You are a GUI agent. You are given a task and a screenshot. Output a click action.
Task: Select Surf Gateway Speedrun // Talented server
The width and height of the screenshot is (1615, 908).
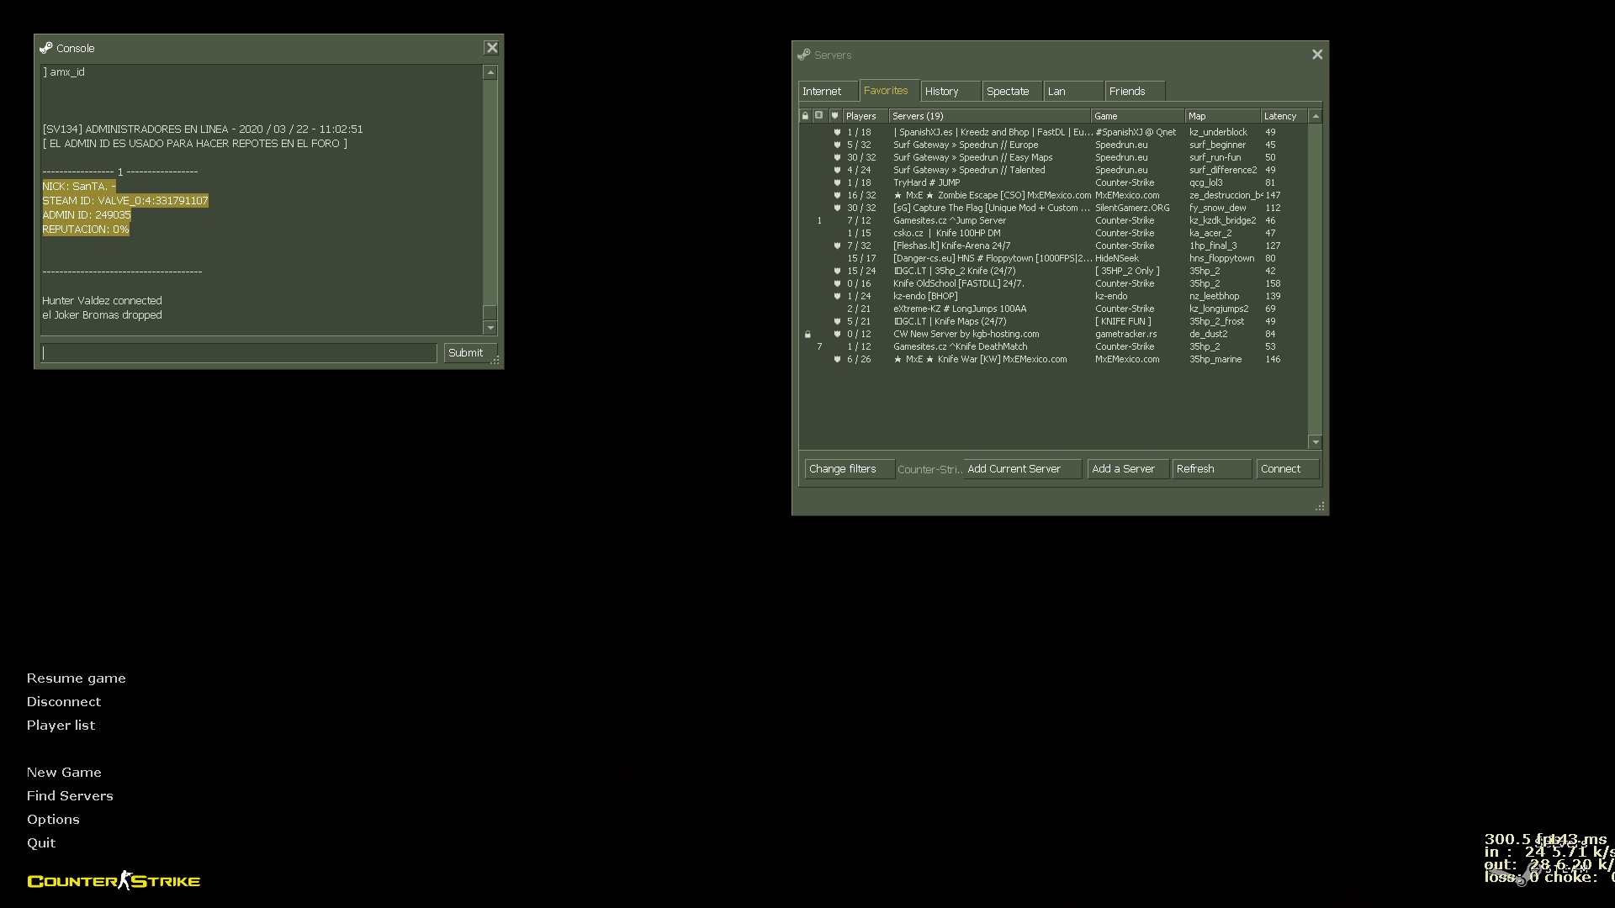point(1053,170)
